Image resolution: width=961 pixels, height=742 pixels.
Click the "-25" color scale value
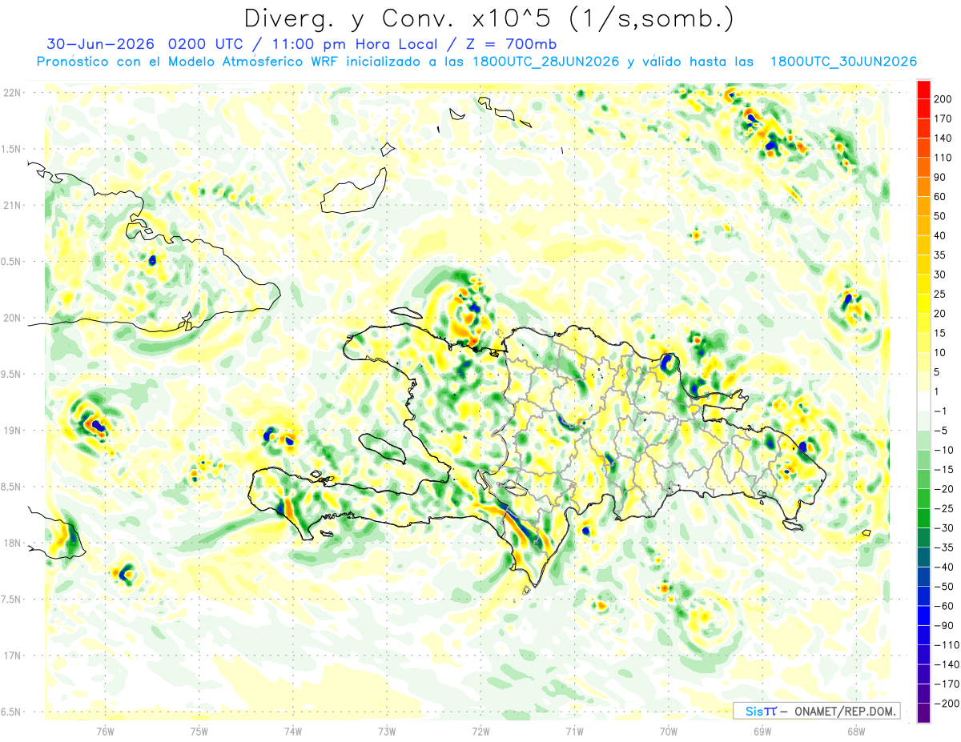(x=943, y=508)
